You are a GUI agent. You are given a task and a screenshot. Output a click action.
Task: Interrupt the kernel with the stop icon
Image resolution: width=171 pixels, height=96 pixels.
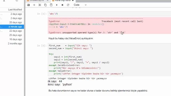coord(62,5)
